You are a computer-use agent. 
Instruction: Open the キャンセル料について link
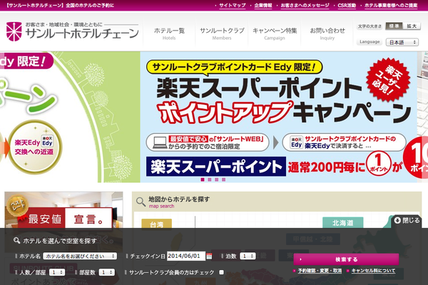click(x=373, y=271)
